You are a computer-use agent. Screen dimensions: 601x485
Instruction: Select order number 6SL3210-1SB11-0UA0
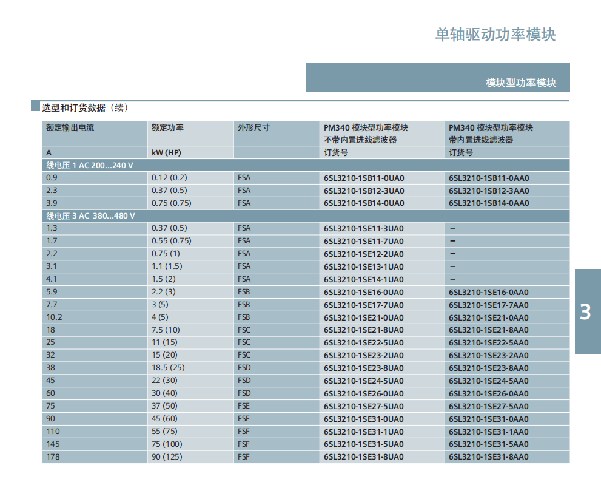pos(364,178)
